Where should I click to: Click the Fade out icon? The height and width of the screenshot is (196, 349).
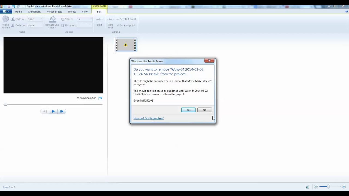13,25
